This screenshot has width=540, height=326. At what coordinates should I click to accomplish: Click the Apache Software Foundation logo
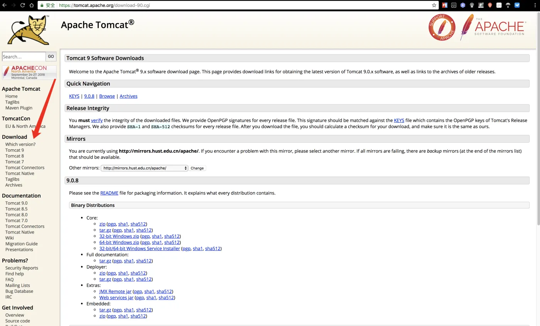pos(494,27)
